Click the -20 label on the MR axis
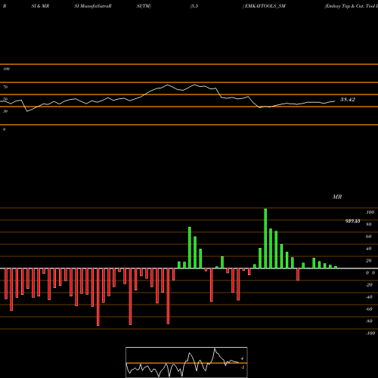The width and height of the screenshot is (378, 378). point(369,285)
